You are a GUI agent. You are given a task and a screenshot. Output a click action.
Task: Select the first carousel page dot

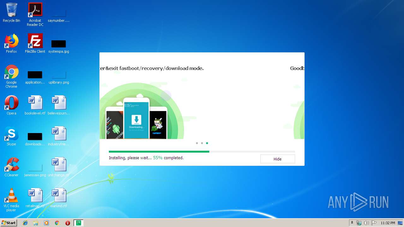[x=197, y=143]
